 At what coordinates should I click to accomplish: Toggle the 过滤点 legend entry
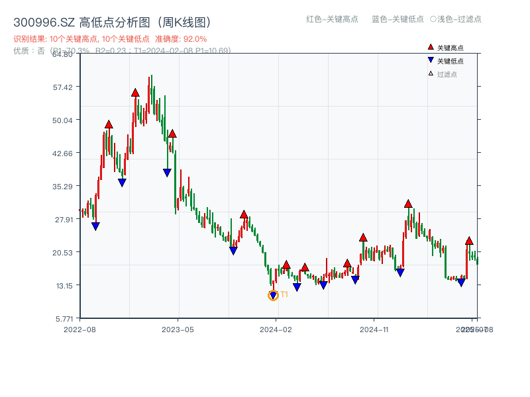[x=443, y=74]
